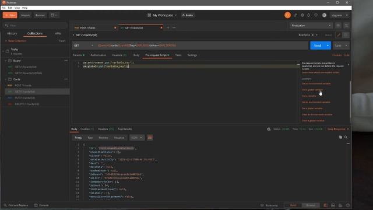Open the View menu

17,8
